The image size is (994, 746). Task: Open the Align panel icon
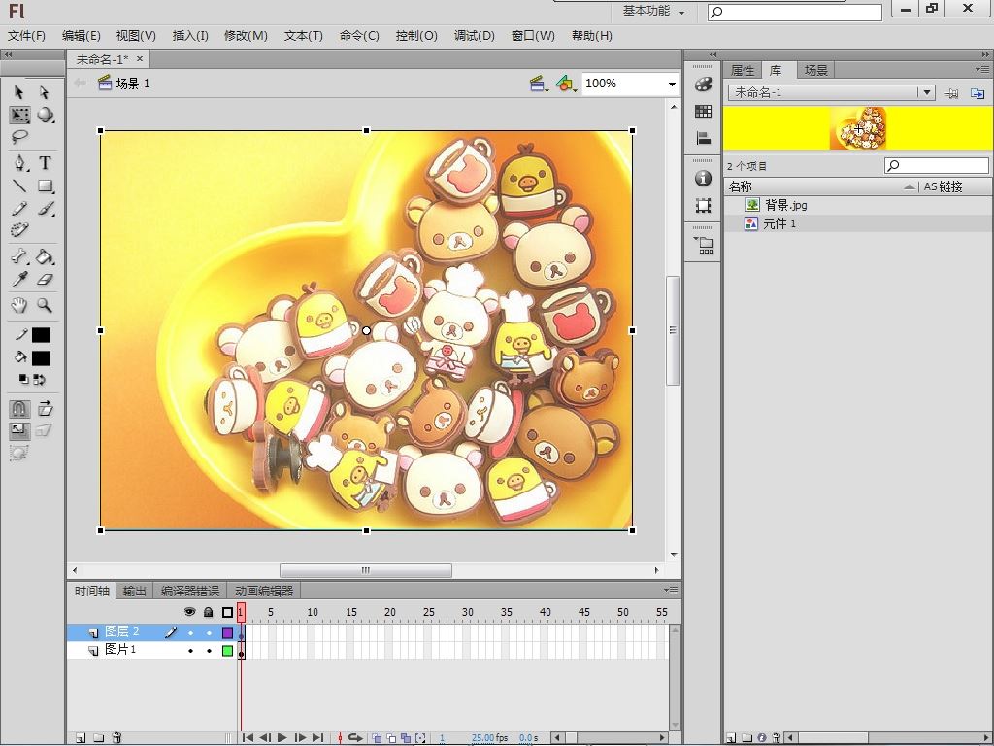tap(703, 138)
